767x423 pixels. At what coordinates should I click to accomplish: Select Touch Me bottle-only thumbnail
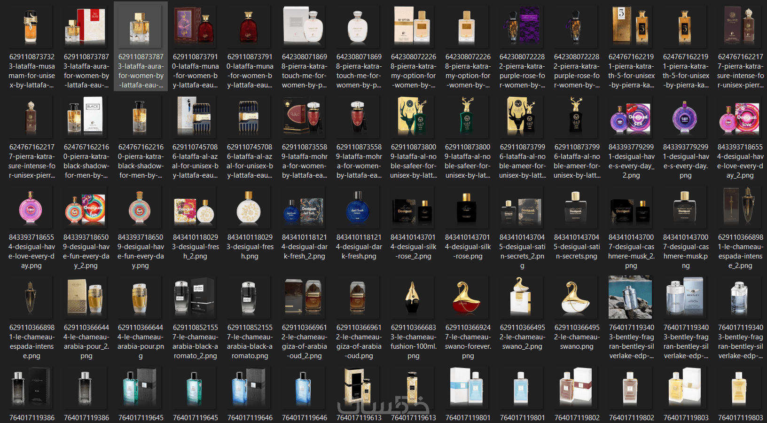pyautogui.click(x=359, y=26)
